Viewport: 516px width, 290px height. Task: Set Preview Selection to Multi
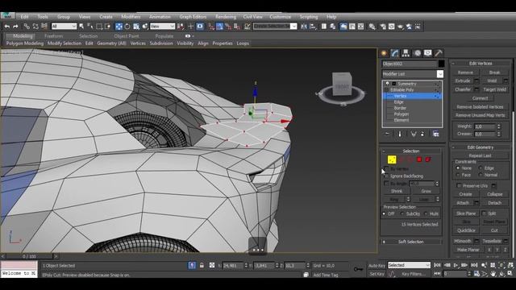pyautogui.click(x=426, y=213)
